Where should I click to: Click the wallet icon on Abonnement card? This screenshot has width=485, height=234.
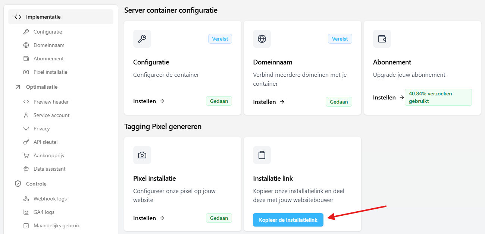[382, 39]
